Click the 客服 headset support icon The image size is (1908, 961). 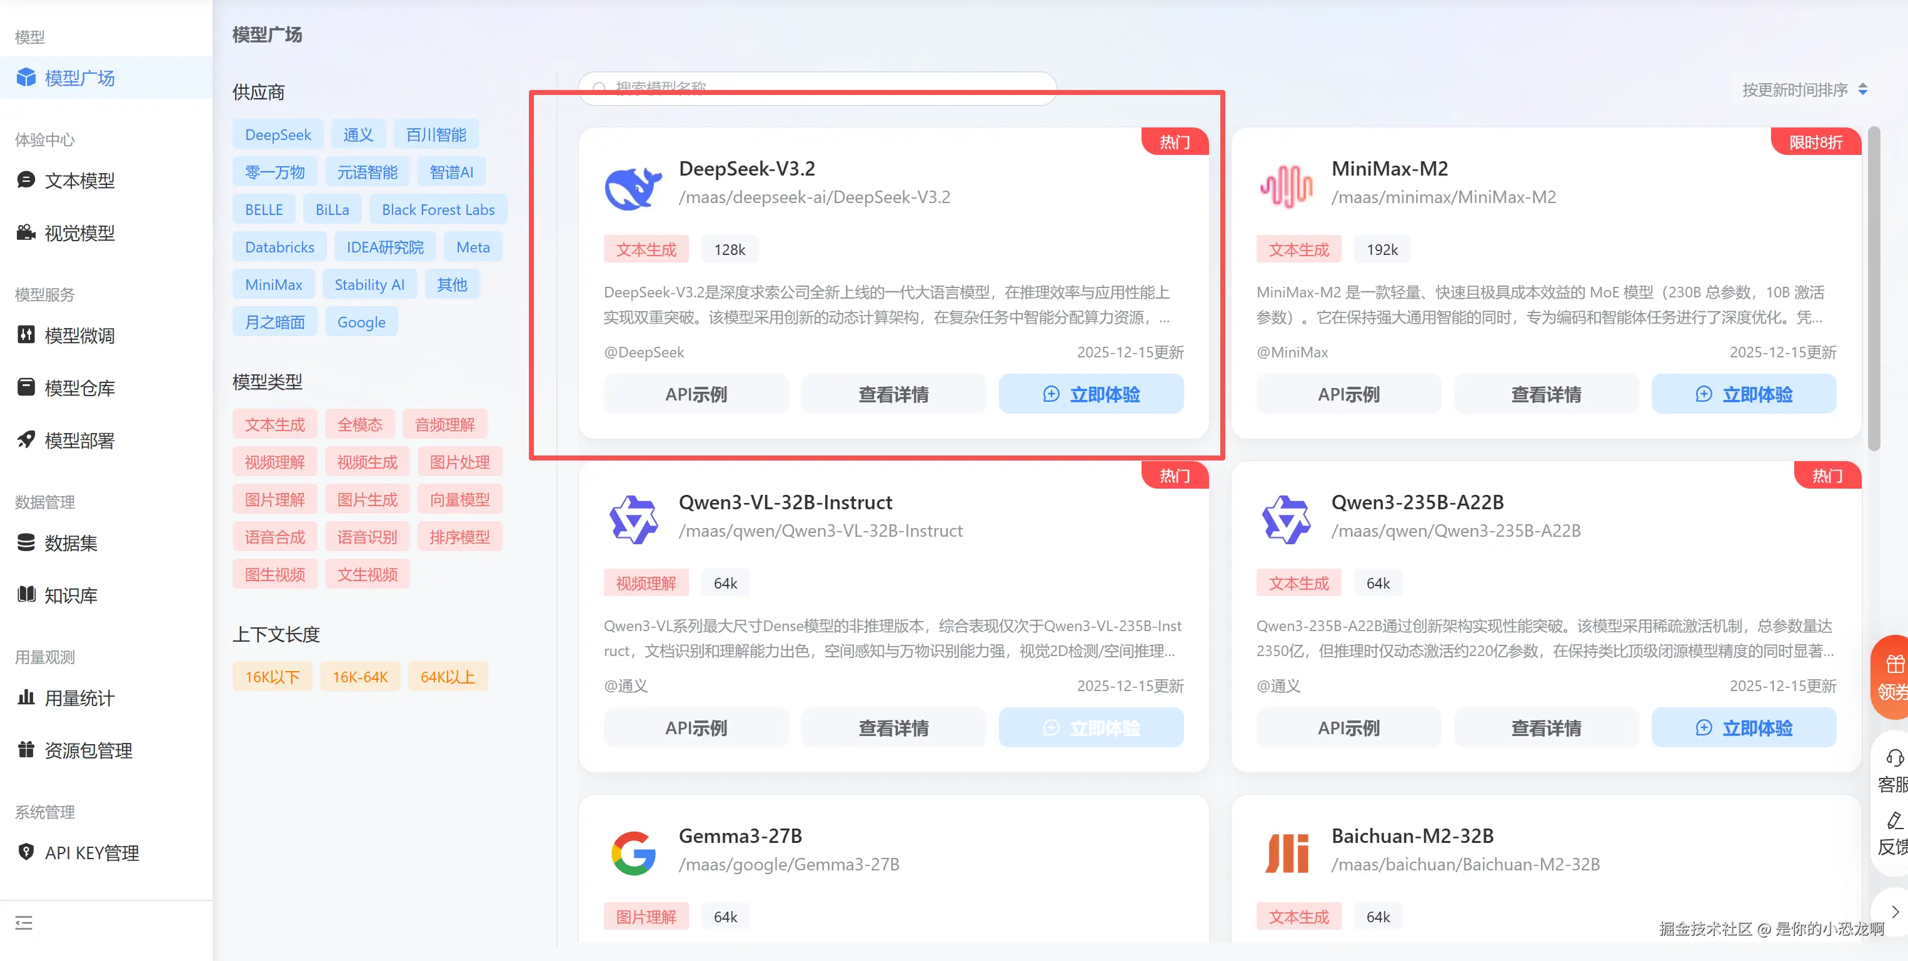point(1894,758)
